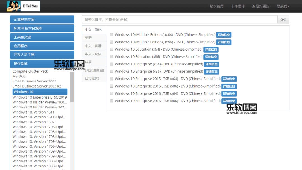Show details for Windows 10 Education x86

coord(211,57)
